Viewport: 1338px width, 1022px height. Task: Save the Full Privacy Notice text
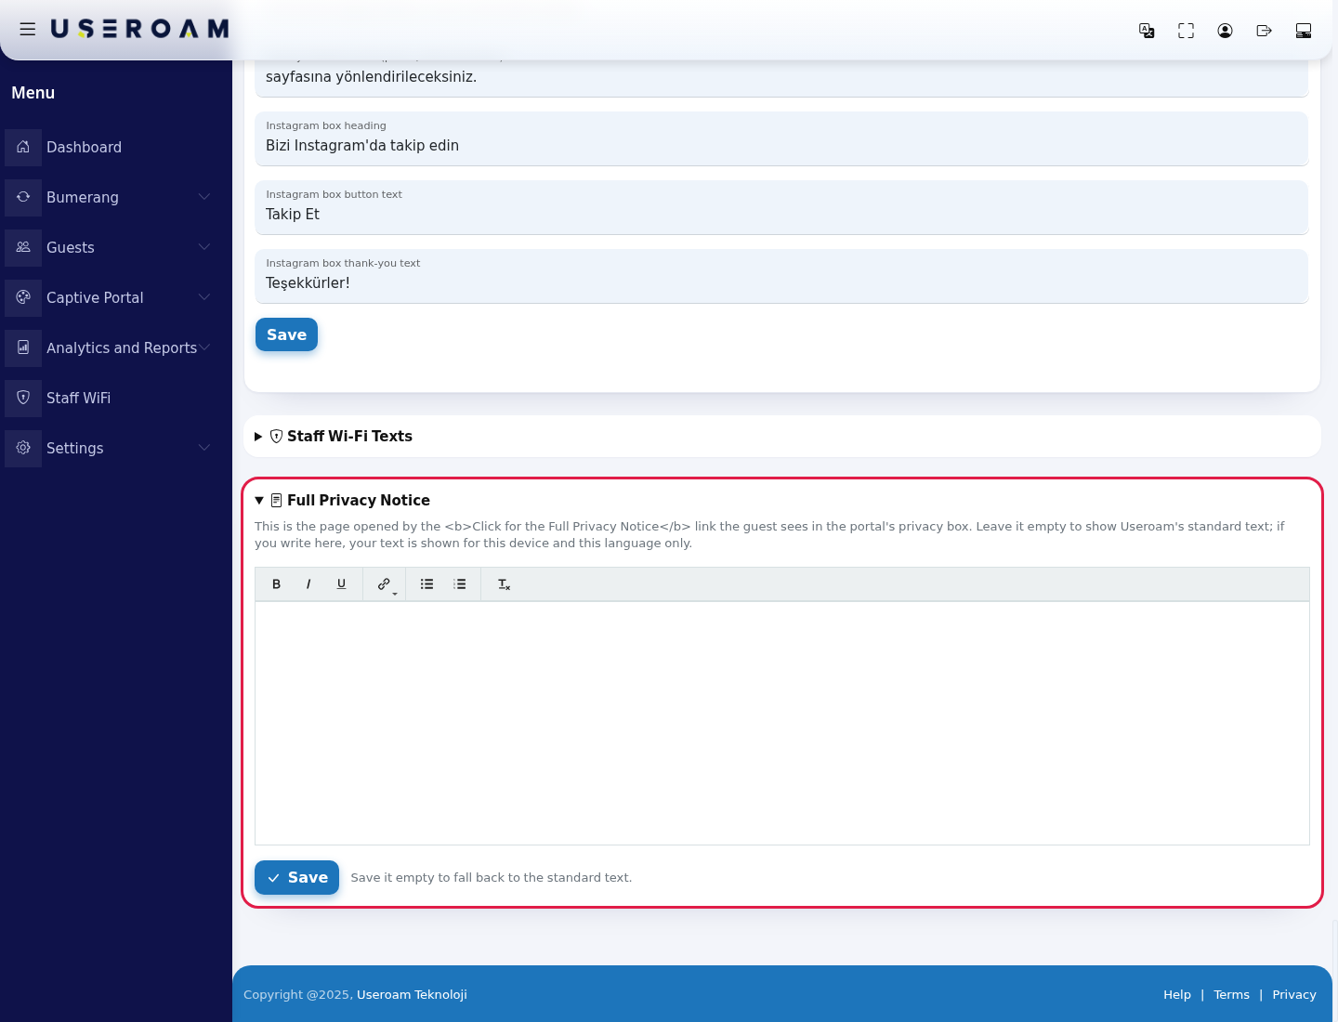[x=296, y=878]
